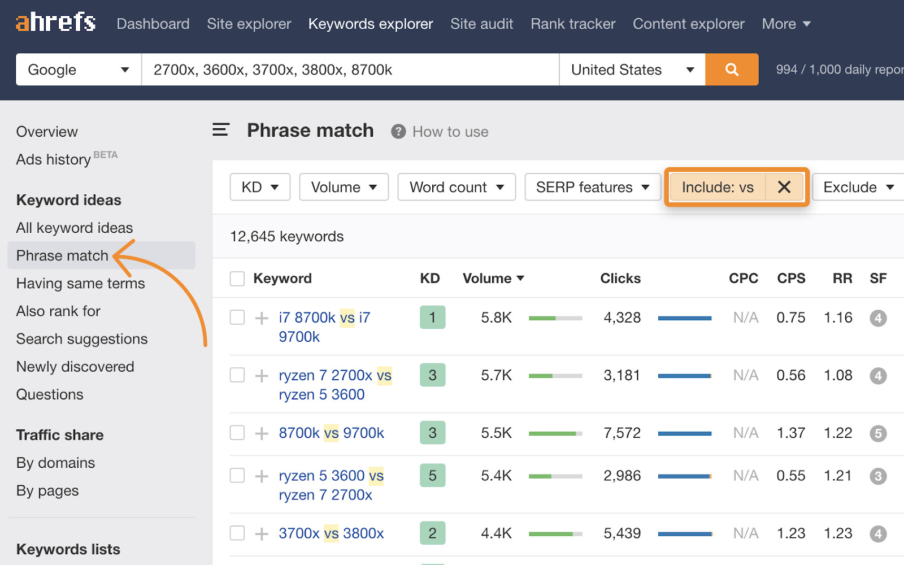This screenshot has height=565, width=904.
Task: Open the 'Questions' report in the sidebar
Action: tap(50, 394)
